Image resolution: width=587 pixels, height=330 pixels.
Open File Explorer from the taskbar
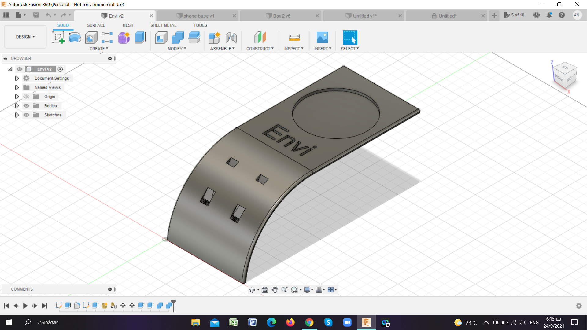point(195,322)
